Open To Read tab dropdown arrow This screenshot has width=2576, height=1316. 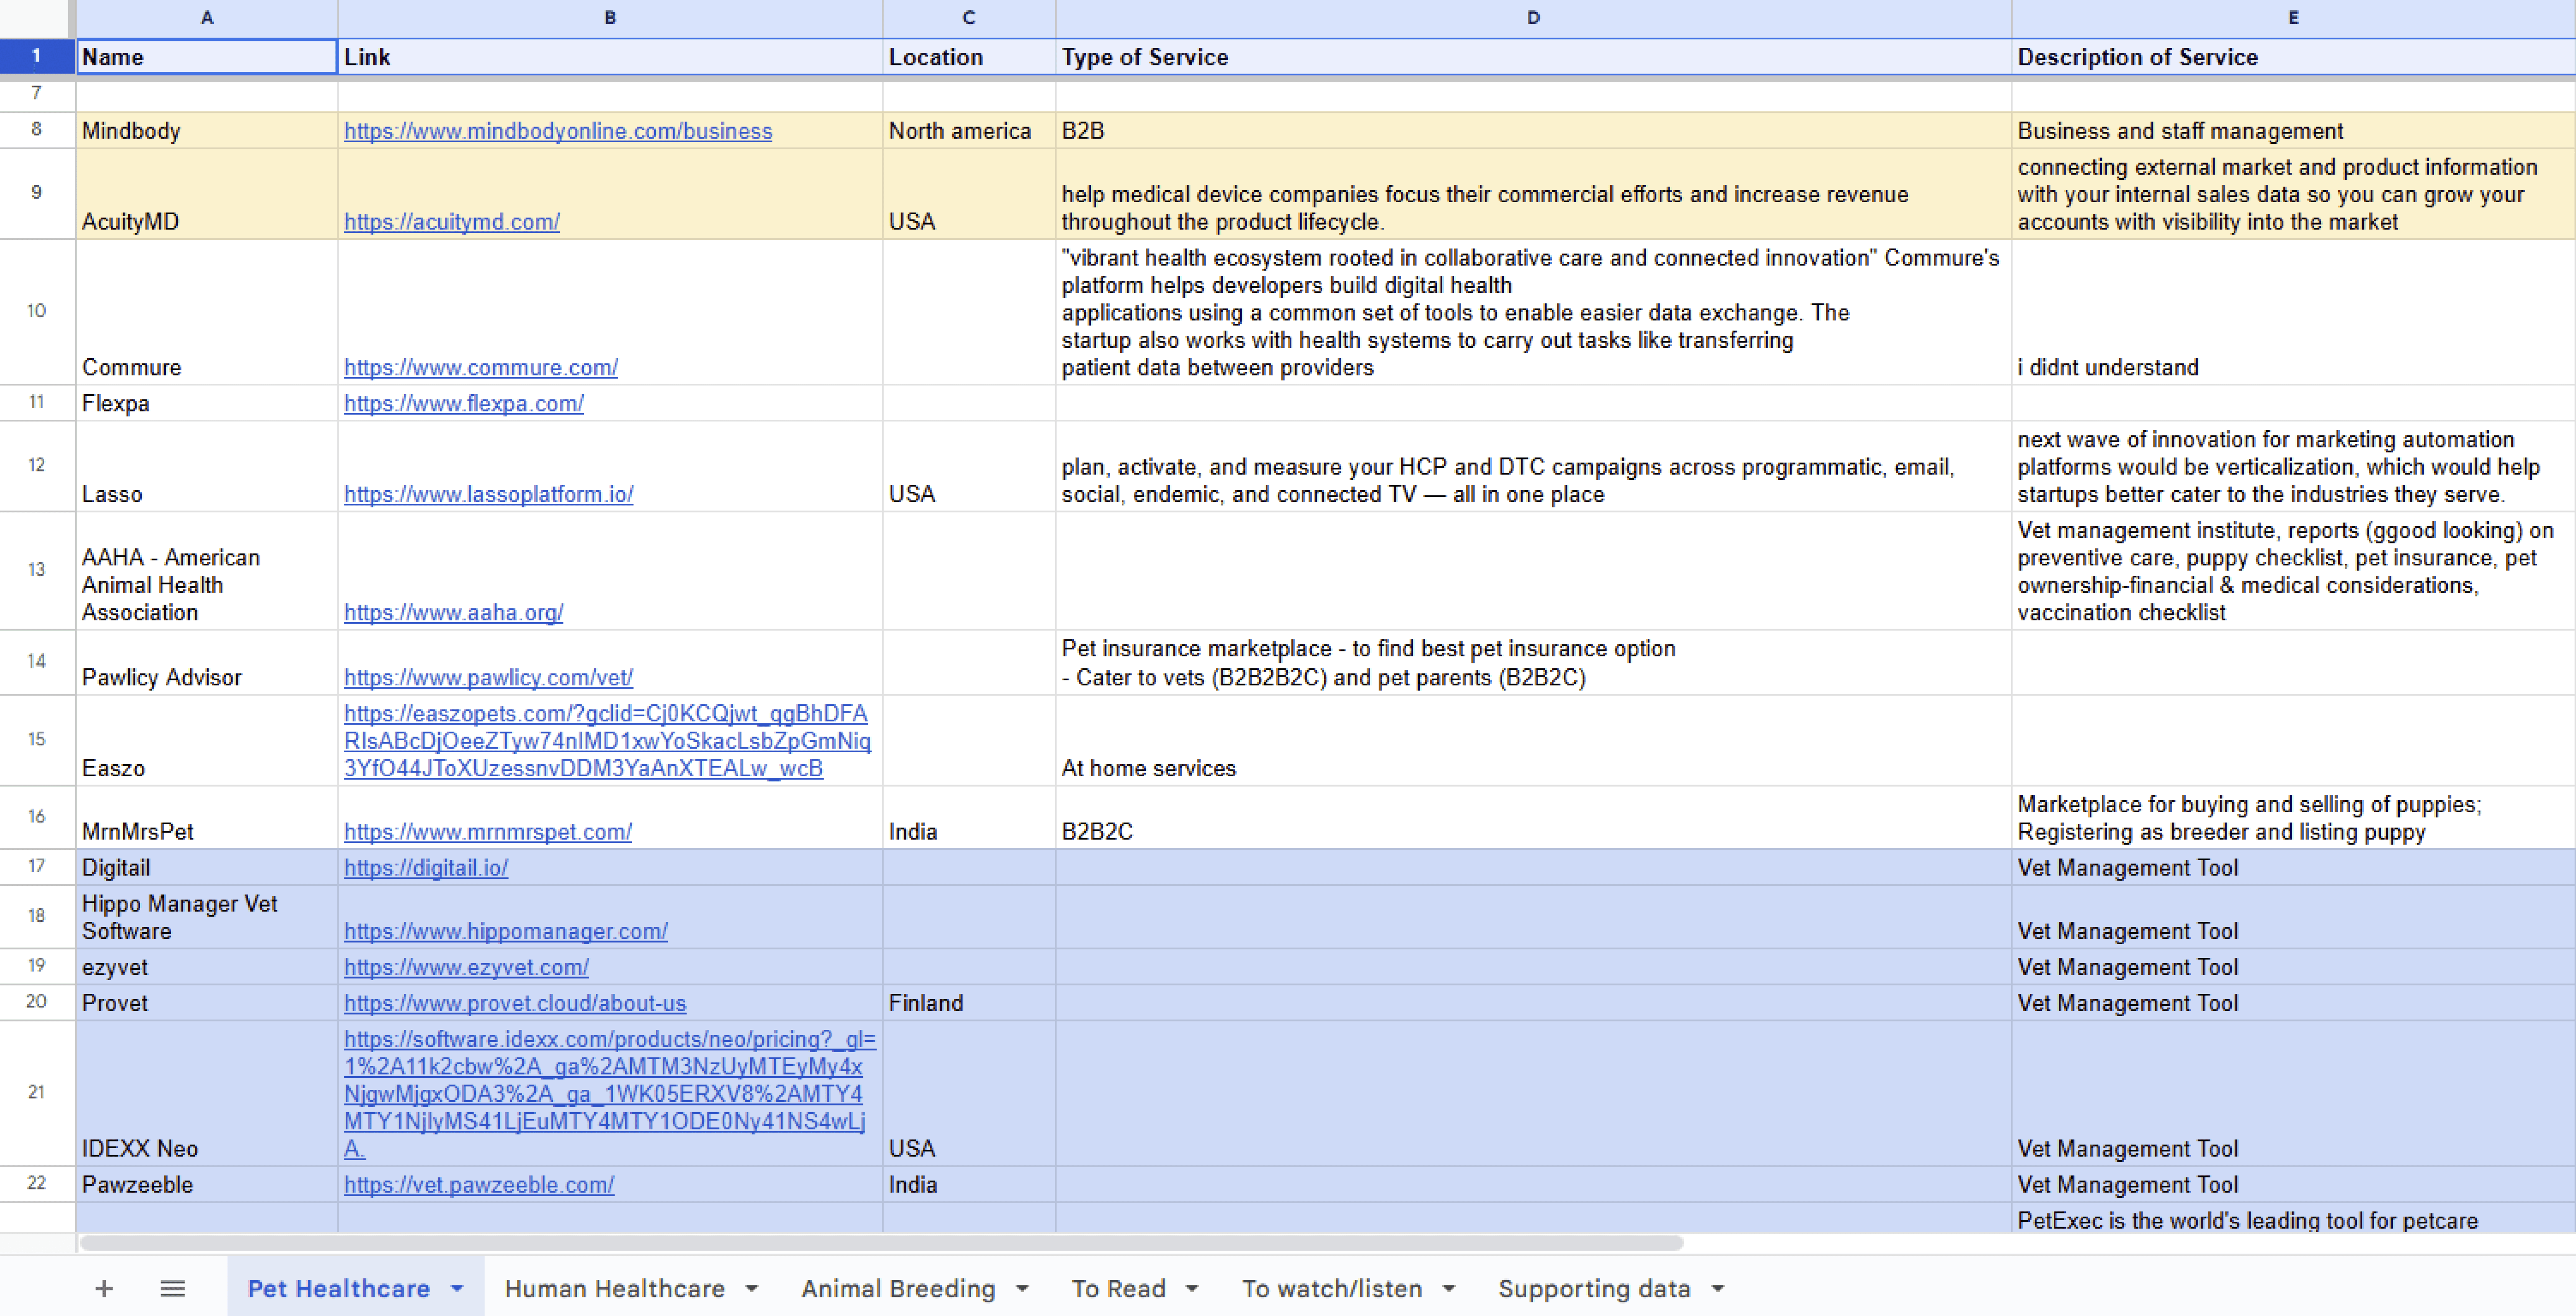(1192, 1288)
